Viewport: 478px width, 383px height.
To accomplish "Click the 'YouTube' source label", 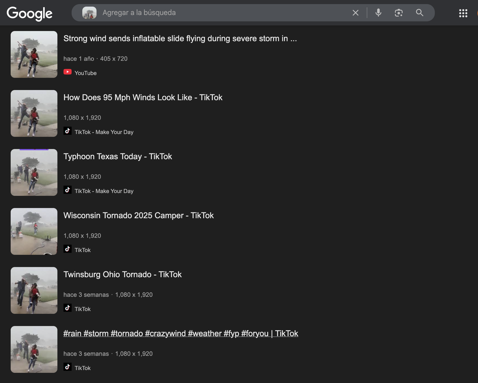I will tap(86, 73).
